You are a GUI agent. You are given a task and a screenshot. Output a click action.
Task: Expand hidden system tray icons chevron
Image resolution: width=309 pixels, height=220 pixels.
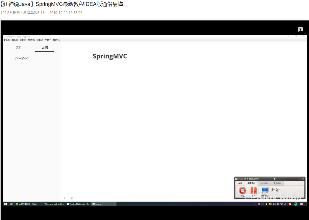coord(255,204)
